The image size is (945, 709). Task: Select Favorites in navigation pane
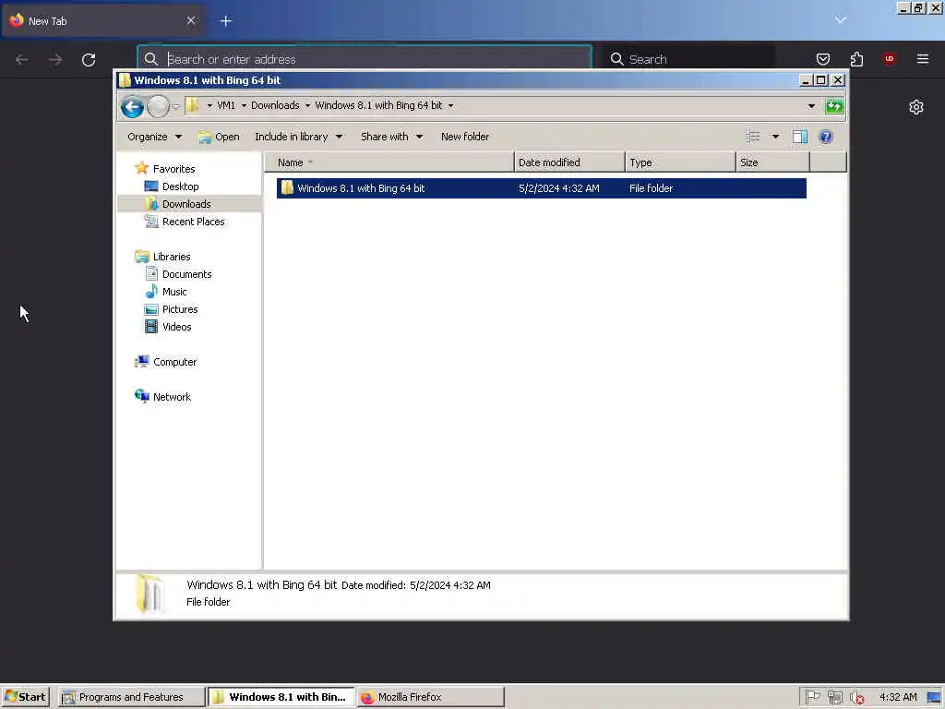tap(173, 169)
